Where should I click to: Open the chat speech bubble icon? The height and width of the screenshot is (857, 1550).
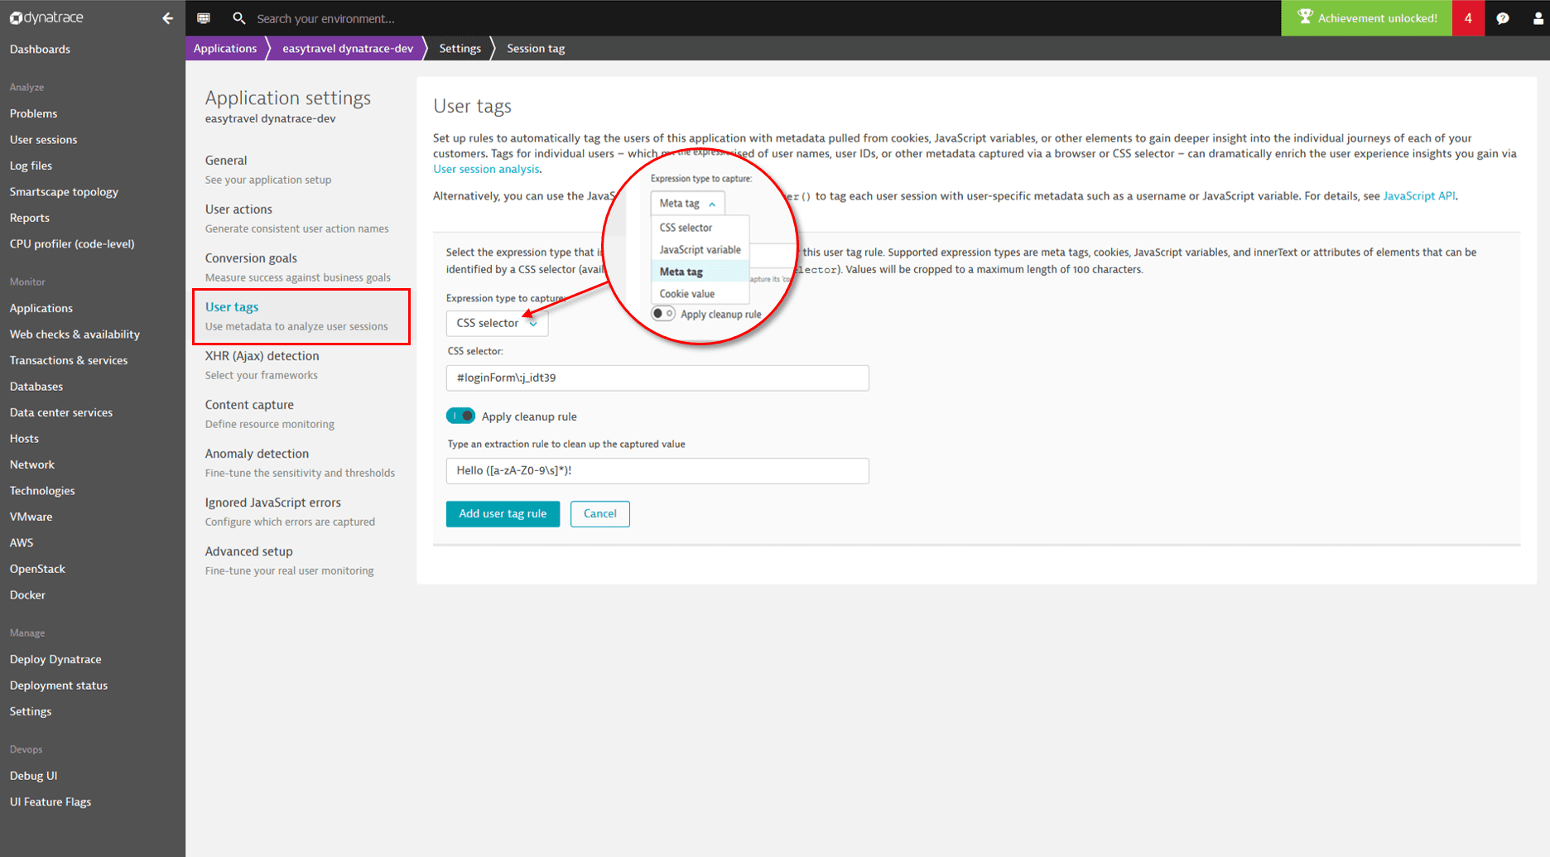(1503, 17)
